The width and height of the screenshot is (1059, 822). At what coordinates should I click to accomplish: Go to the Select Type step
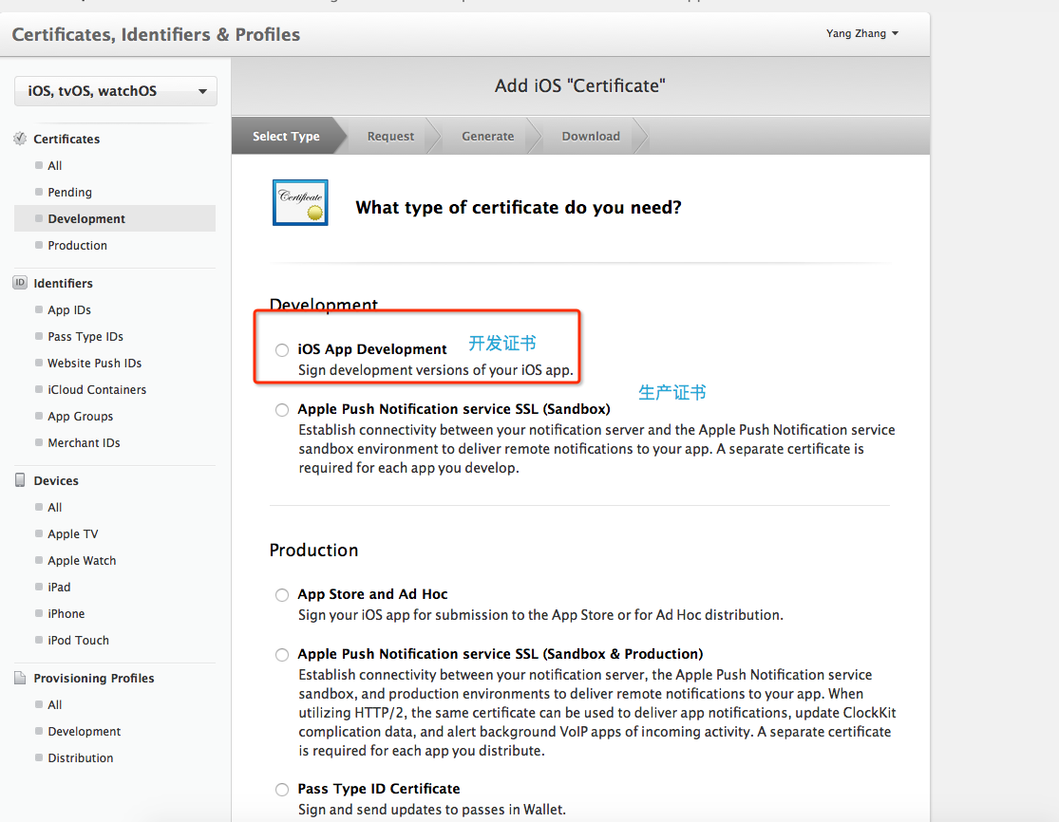tap(287, 136)
